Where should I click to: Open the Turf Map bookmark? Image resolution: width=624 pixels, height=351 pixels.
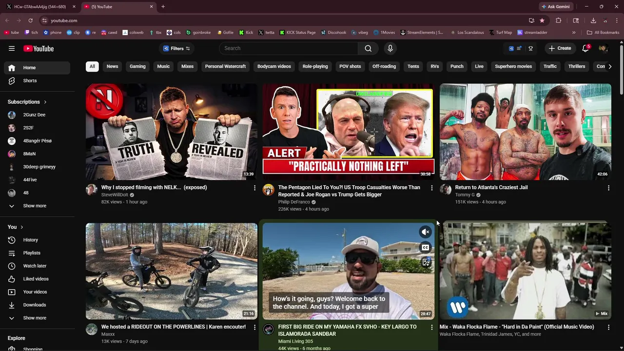[x=500, y=33]
